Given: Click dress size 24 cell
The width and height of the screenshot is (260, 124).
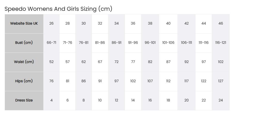Looking at the screenshot, I should [x=221, y=100].
